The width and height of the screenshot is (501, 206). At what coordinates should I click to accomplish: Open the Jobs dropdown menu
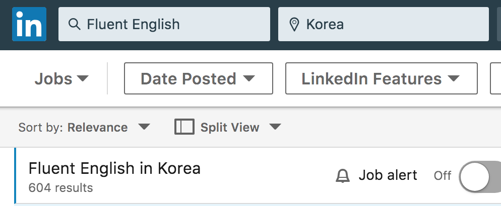(x=61, y=79)
